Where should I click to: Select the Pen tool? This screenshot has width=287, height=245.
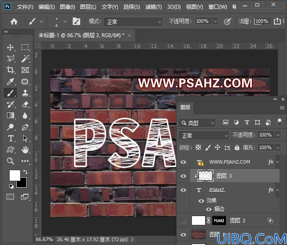pos(25,127)
